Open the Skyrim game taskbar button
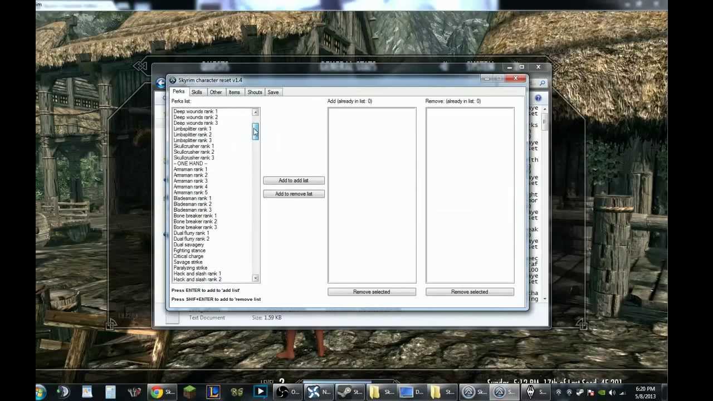Viewport: 713px width, 401px height. (537, 392)
